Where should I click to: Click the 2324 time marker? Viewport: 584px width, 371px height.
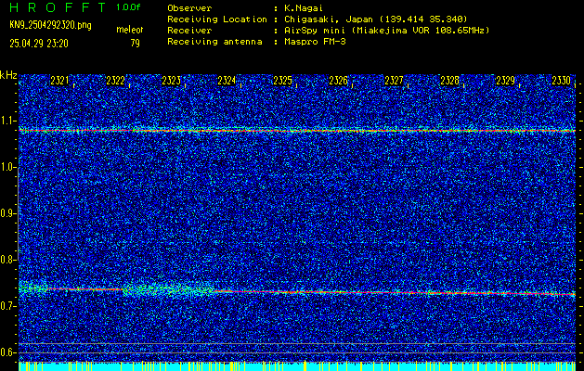(x=227, y=81)
